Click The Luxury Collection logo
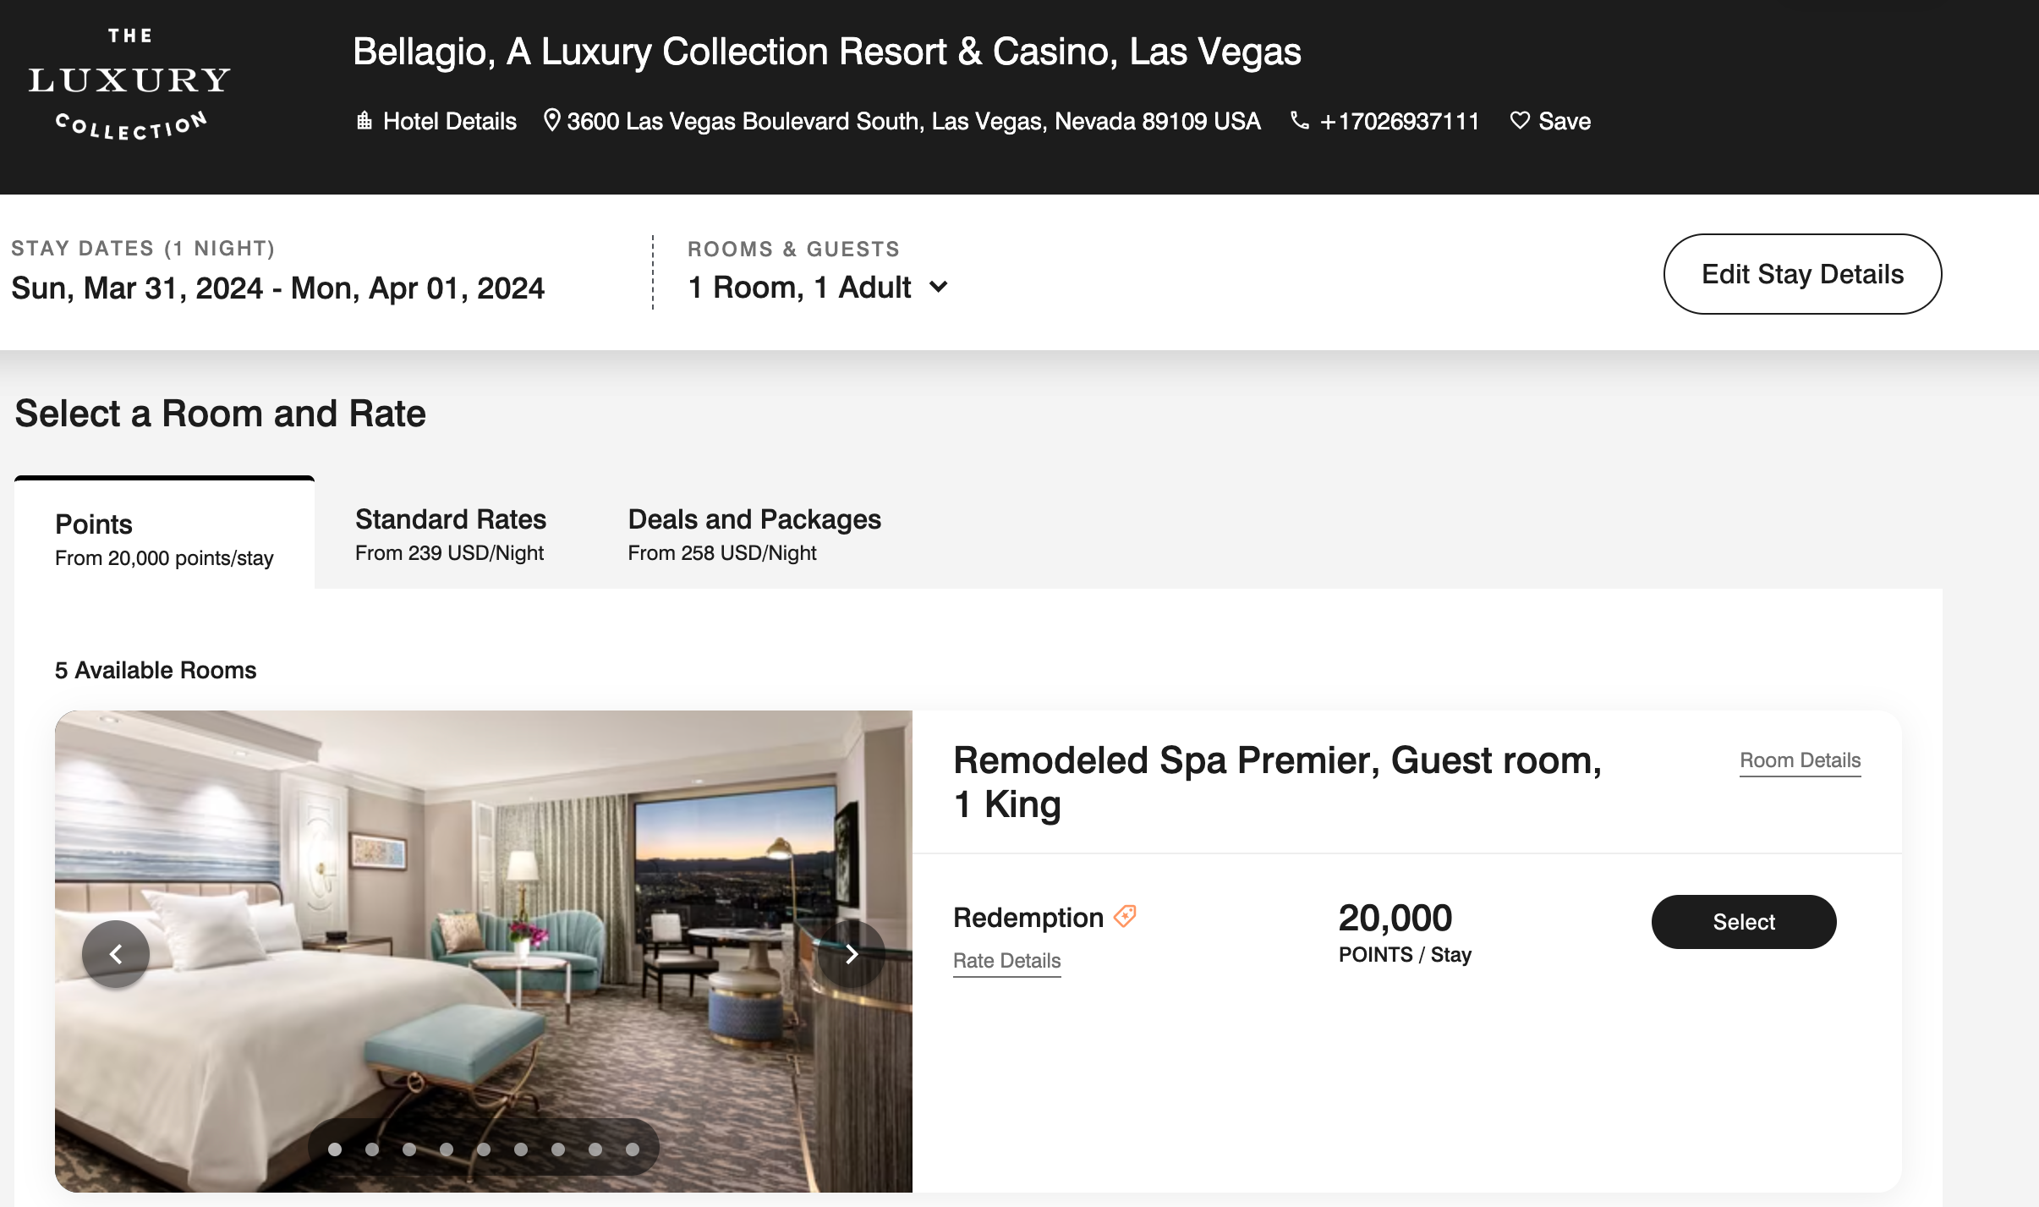Image resolution: width=2039 pixels, height=1207 pixels. [129, 83]
